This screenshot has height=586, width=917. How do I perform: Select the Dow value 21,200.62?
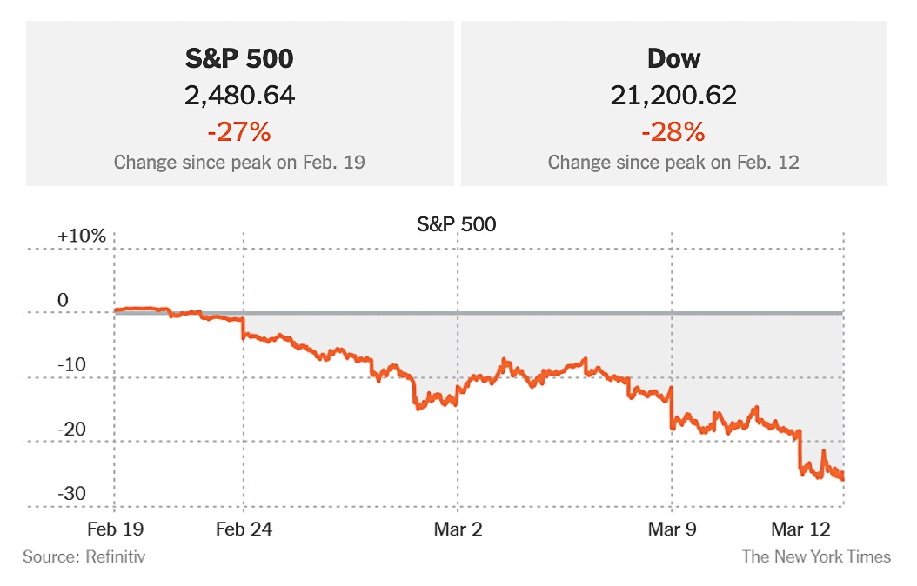(x=673, y=95)
